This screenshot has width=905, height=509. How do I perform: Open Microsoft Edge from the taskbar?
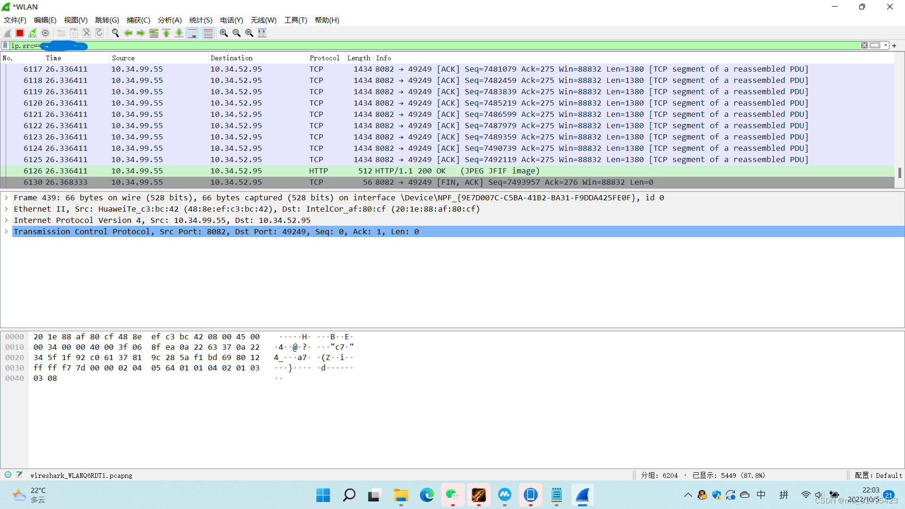coord(427,495)
